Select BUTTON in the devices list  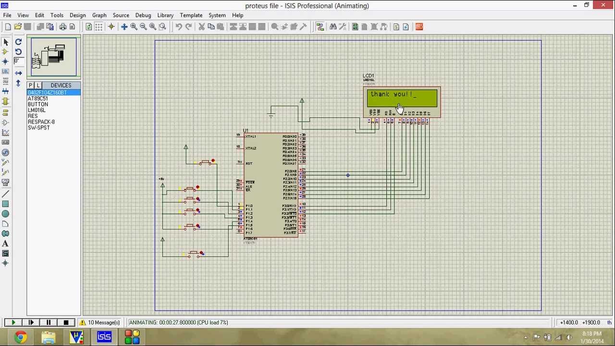[x=53, y=104]
